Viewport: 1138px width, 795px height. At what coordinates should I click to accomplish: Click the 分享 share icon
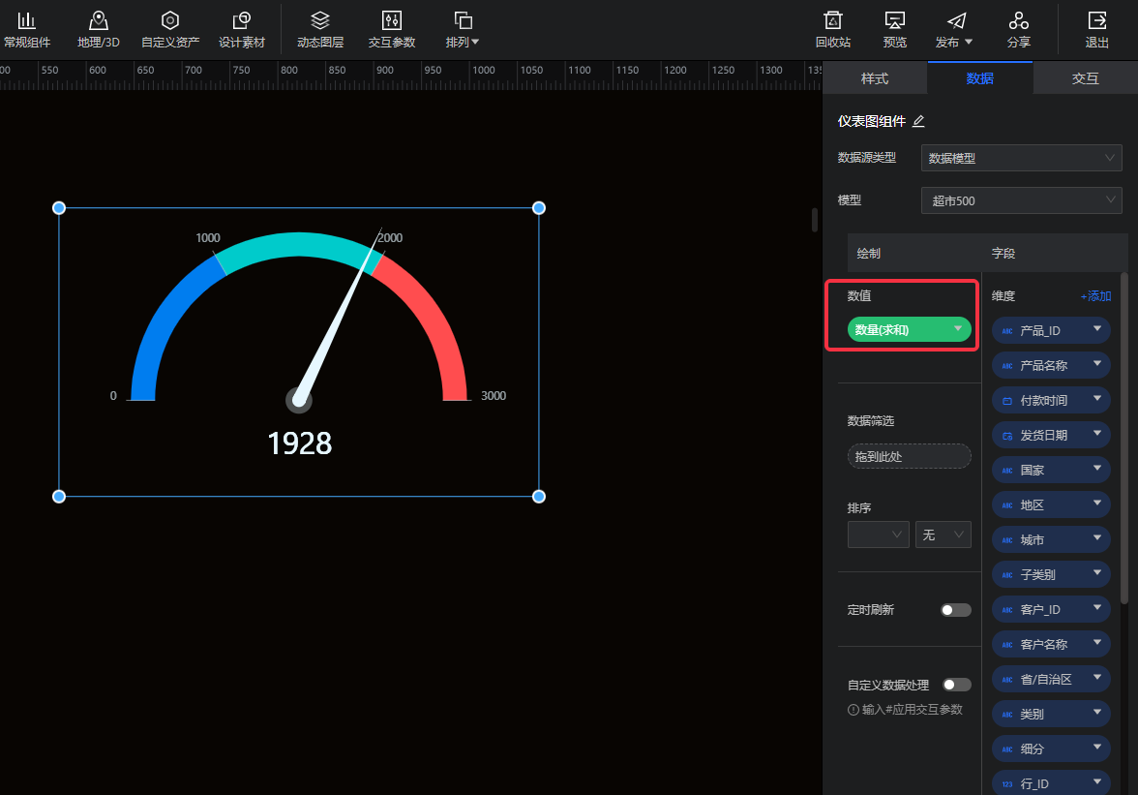(1018, 20)
